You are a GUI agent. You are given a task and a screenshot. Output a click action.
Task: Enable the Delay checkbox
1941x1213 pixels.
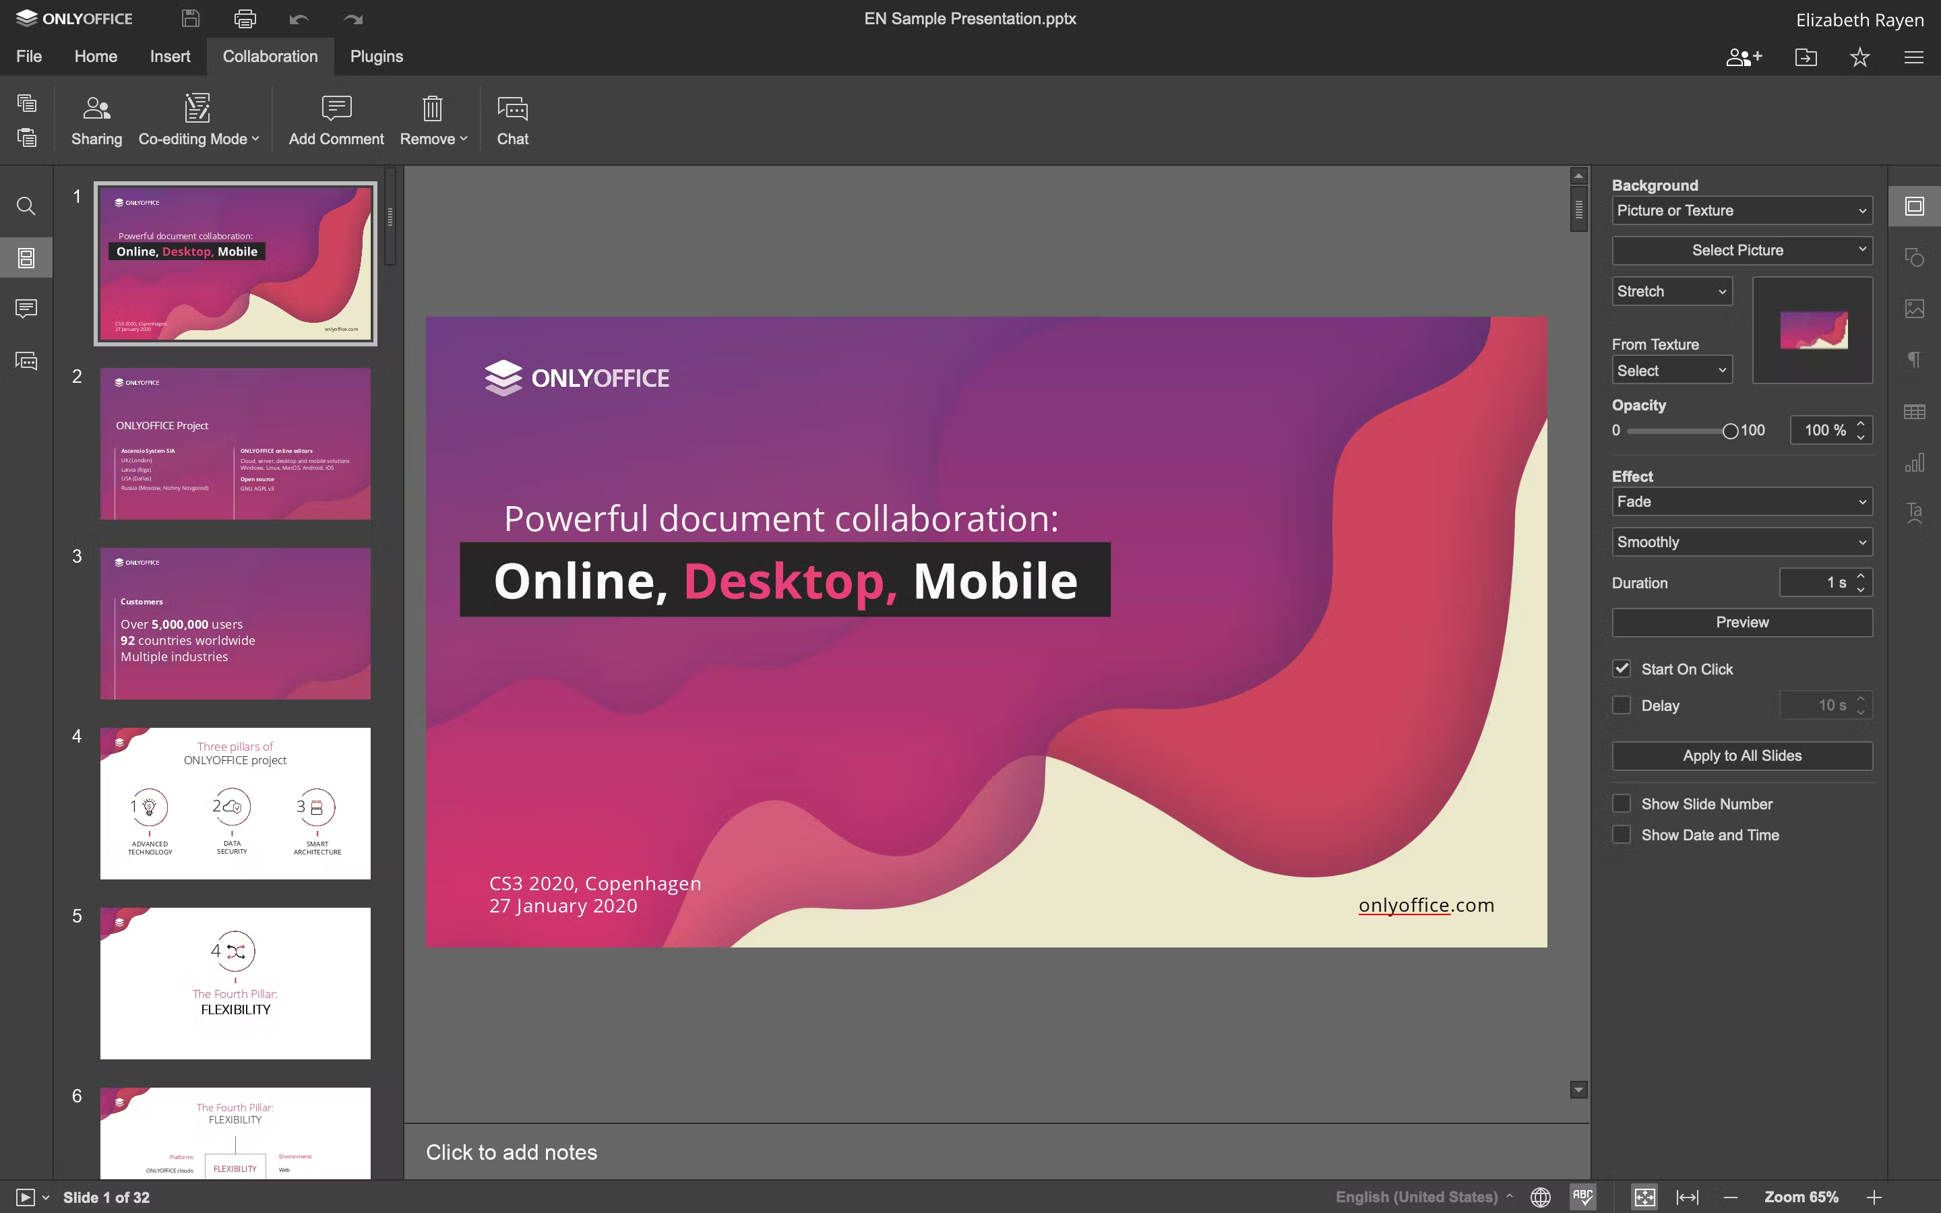[x=1622, y=704]
